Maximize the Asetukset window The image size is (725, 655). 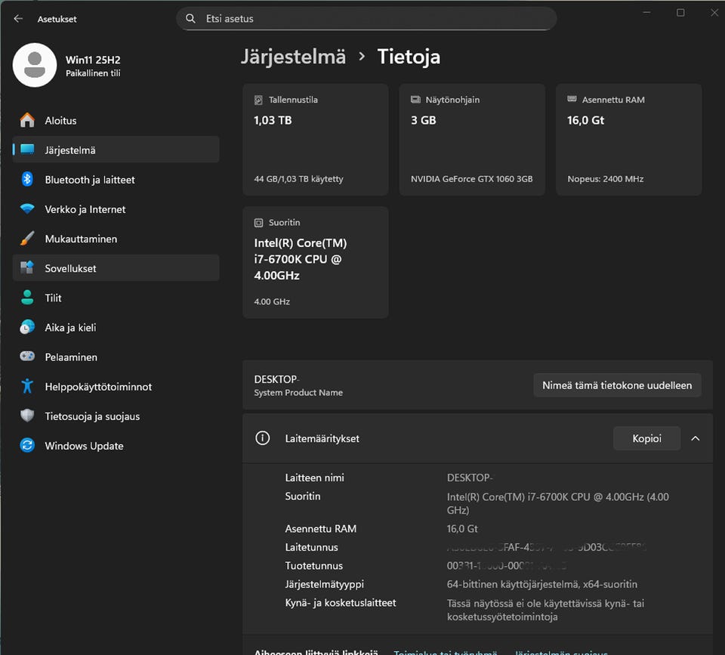[x=680, y=13]
